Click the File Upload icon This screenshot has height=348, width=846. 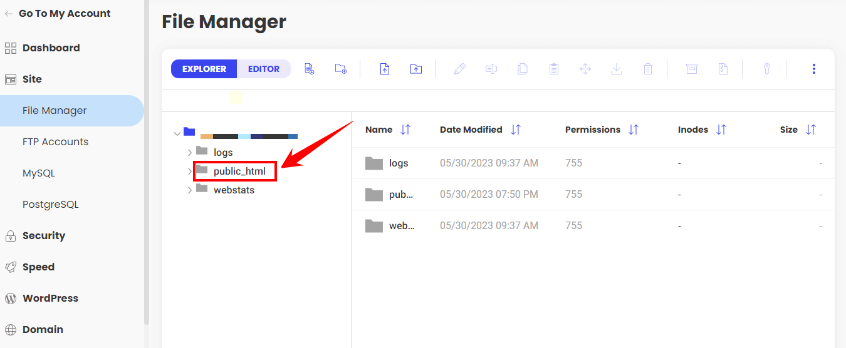(x=385, y=69)
